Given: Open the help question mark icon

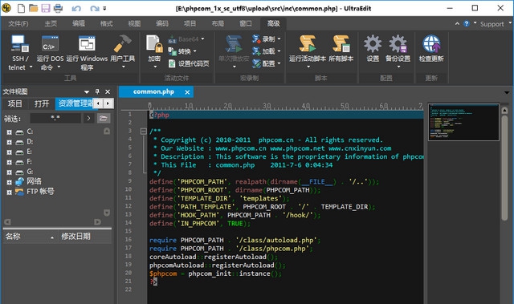Looking at the screenshot, I should click(466, 23).
